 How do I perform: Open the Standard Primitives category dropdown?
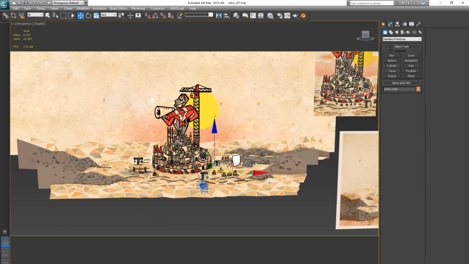point(402,39)
